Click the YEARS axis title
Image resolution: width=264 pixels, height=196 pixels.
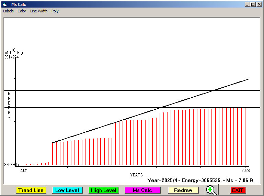[x=136, y=175]
